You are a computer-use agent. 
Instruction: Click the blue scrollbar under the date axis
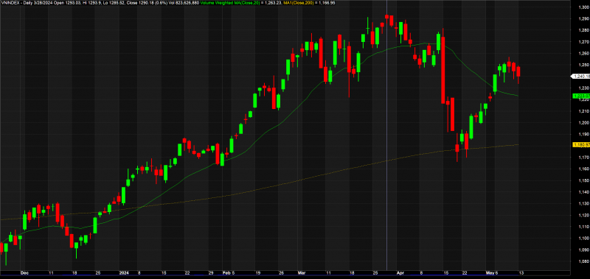pos(286,277)
